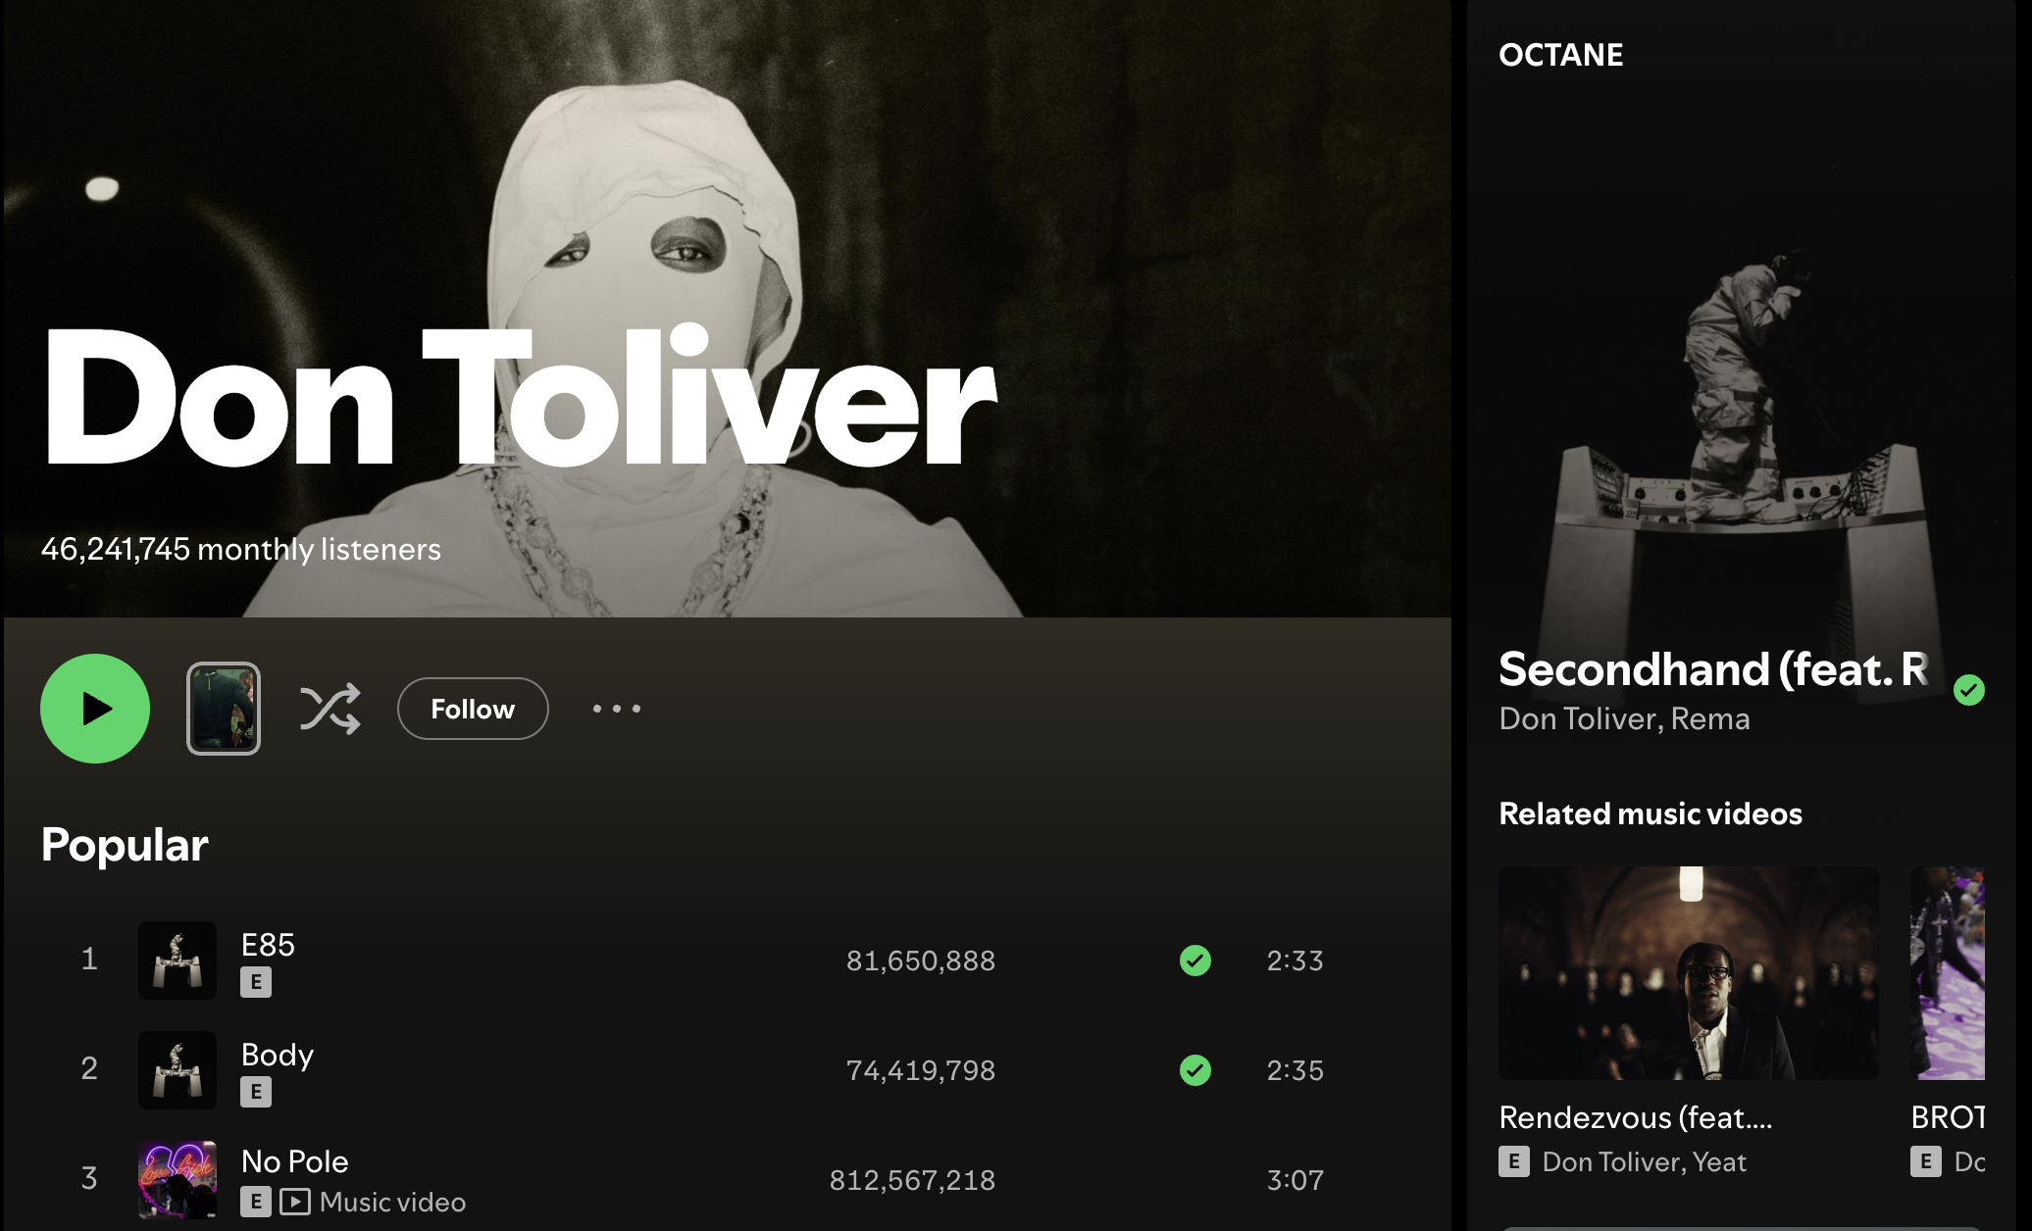This screenshot has width=2032, height=1231.
Task: Click the OCTANE heading in the side panel
Action: click(1560, 55)
